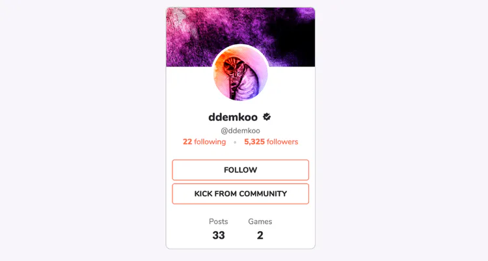The width and height of the screenshot is (488, 261).
Task: Click the orange number 22
Action: pos(187,142)
